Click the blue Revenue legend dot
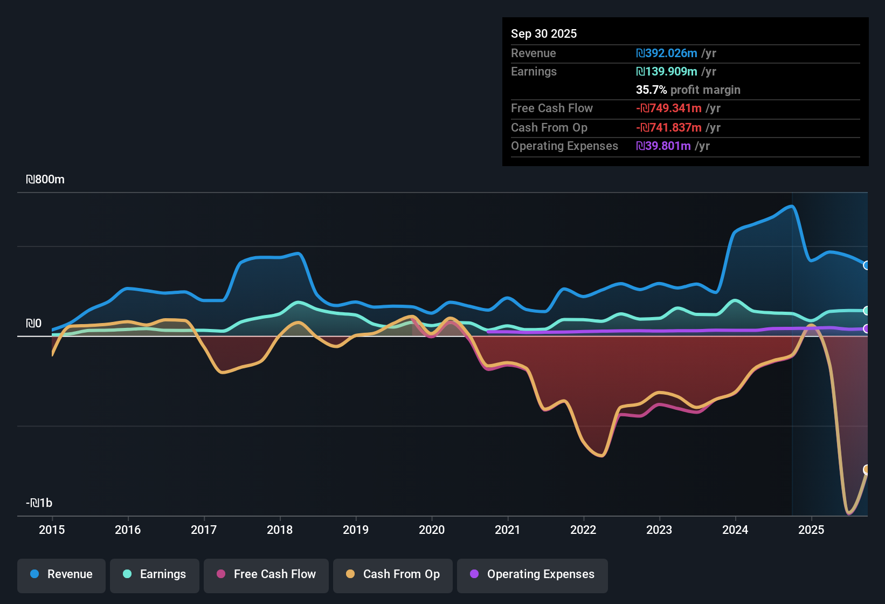 [x=34, y=574]
